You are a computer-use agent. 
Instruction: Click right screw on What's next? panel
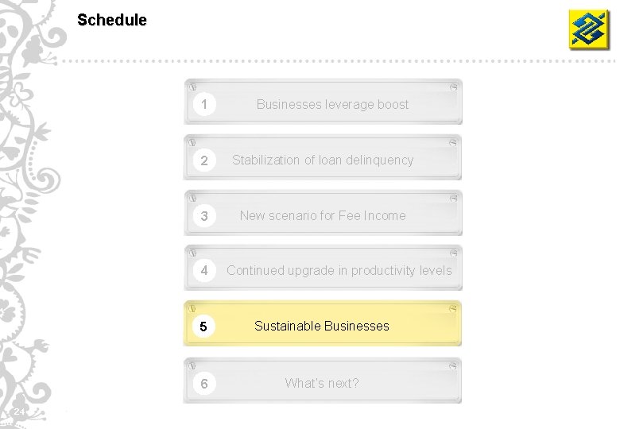[x=453, y=365]
